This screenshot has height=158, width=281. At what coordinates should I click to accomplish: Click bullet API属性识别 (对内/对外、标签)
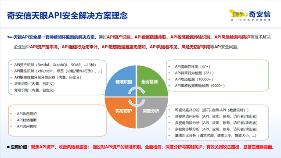(58, 71)
